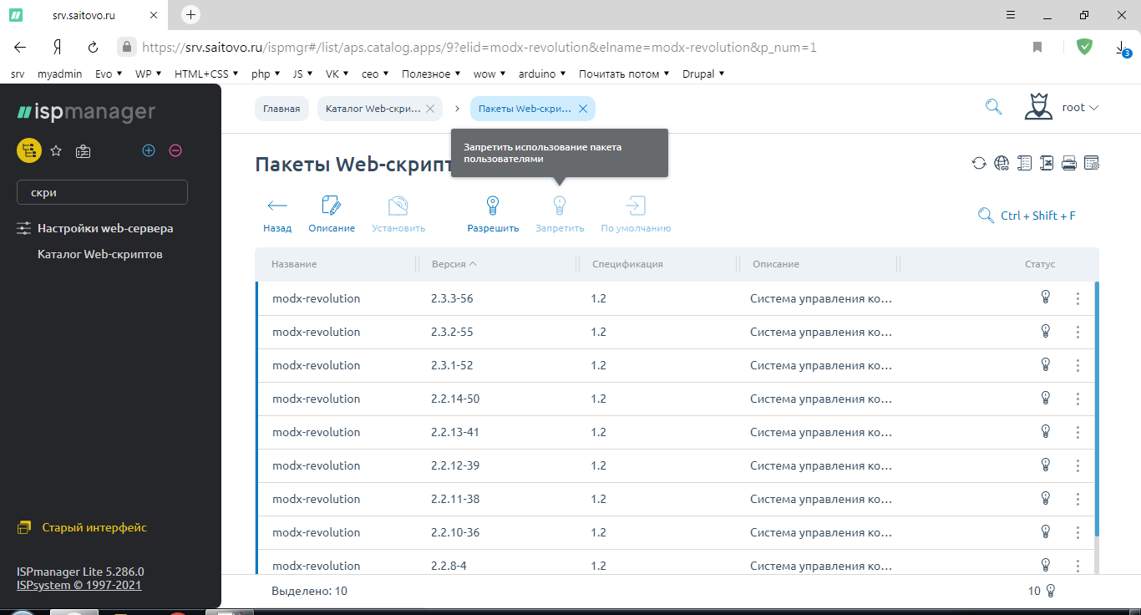The width and height of the screenshot is (1141, 615).
Task: Click the clipboard icon in sidebar
Action: pos(83,150)
